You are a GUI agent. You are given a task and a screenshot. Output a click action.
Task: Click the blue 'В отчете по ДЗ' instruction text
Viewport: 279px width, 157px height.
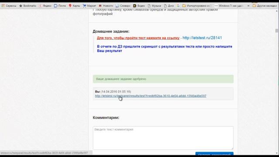click(x=164, y=48)
